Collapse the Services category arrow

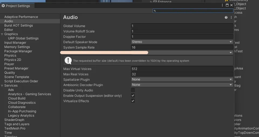click(2, 86)
